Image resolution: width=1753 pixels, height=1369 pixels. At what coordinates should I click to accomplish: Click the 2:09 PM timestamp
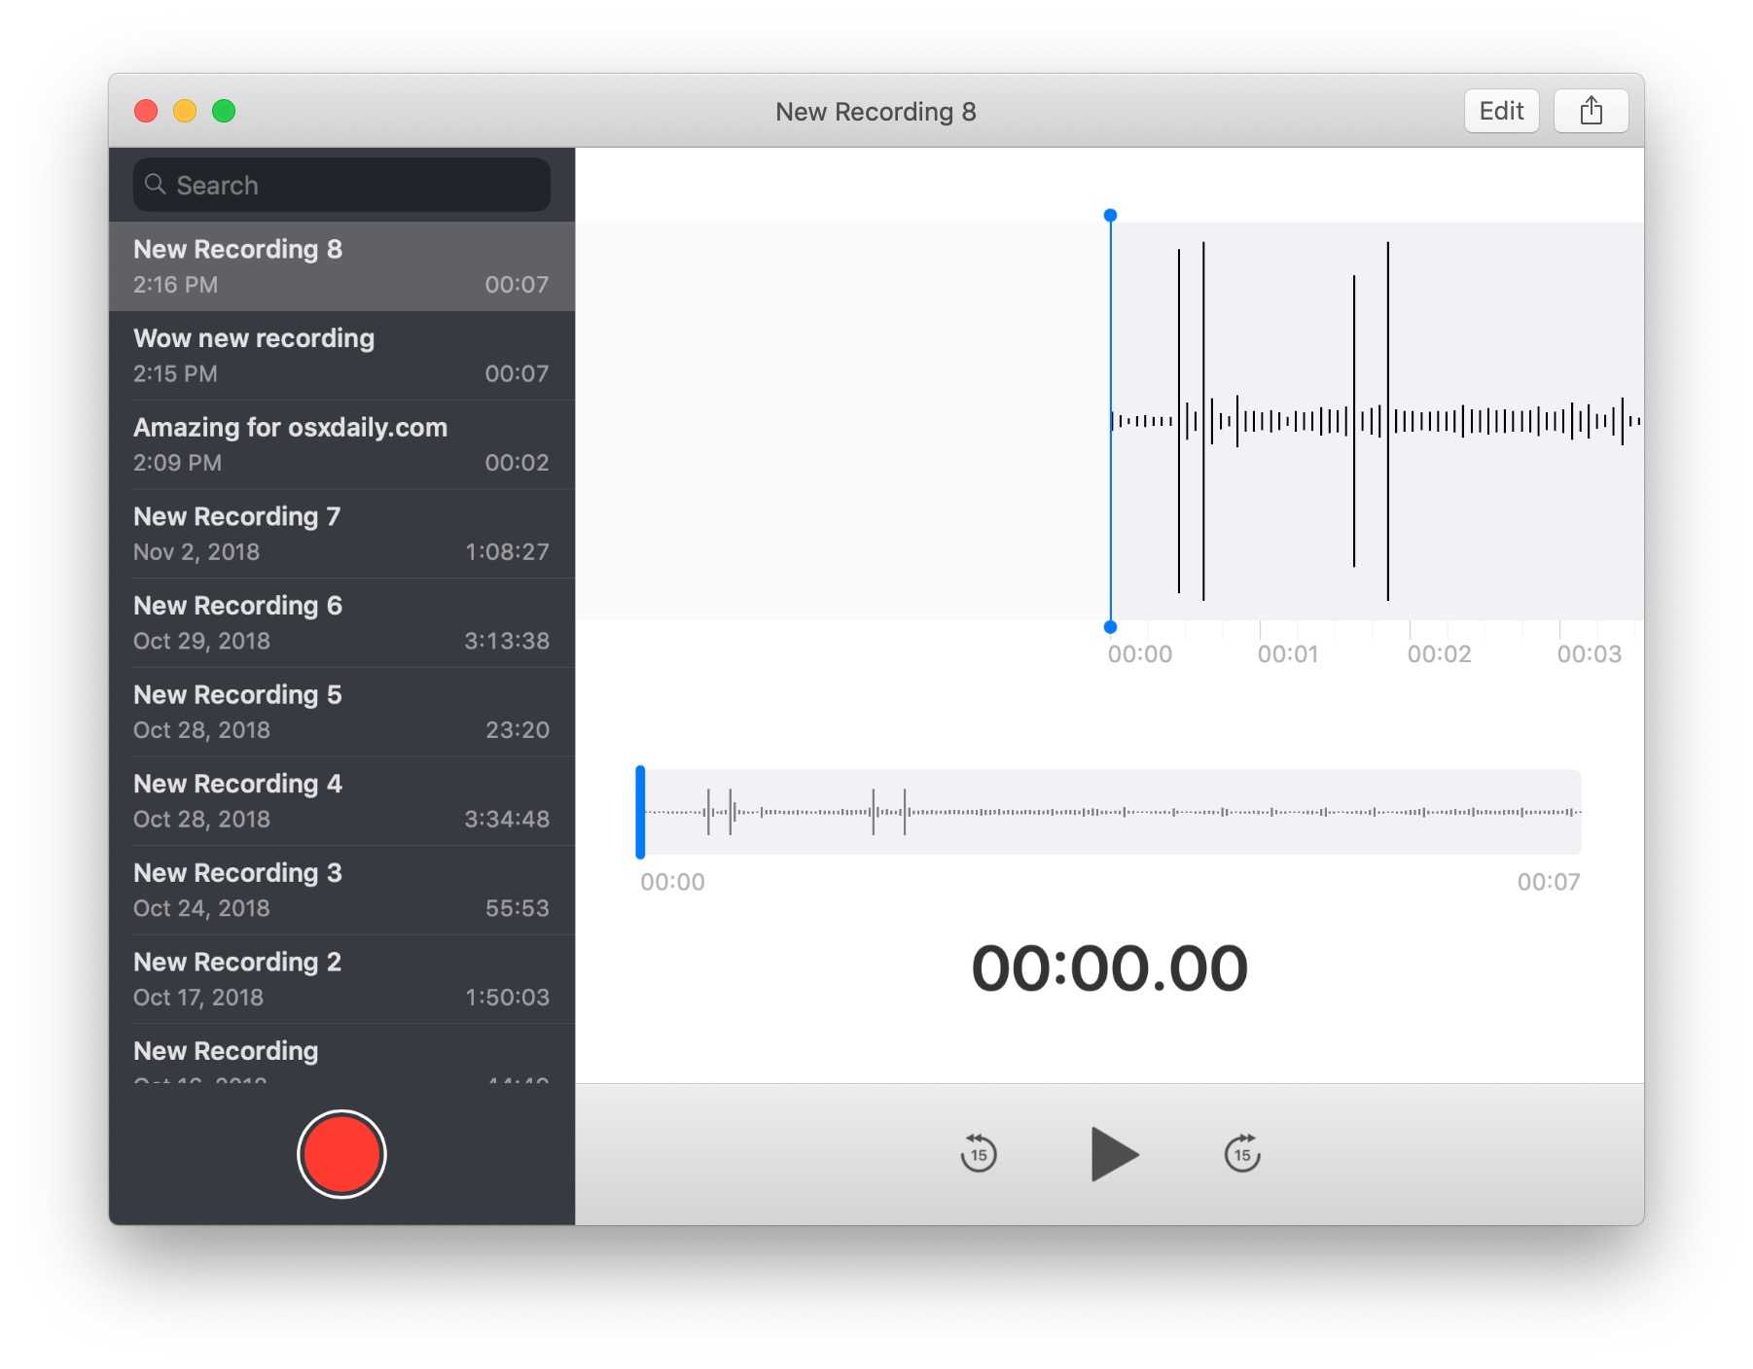(x=177, y=463)
